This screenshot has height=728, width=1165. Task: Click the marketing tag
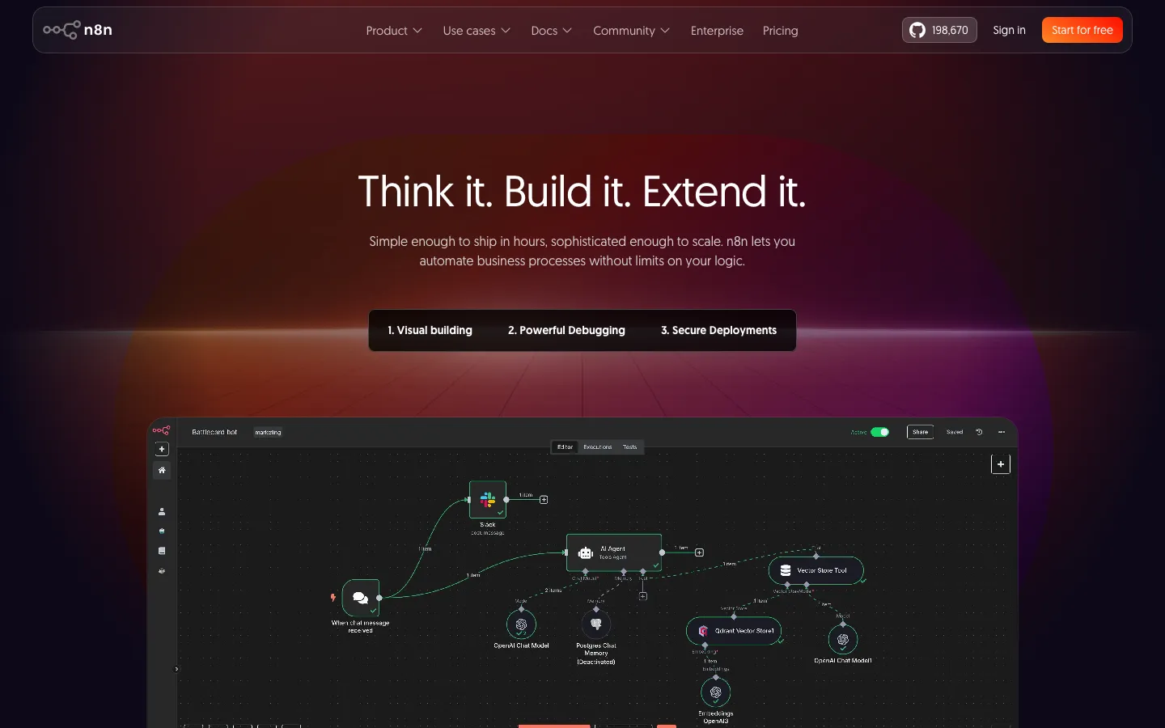[x=268, y=432]
